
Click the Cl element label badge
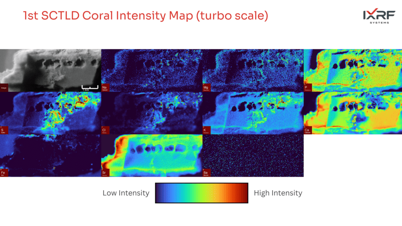tap(105, 130)
